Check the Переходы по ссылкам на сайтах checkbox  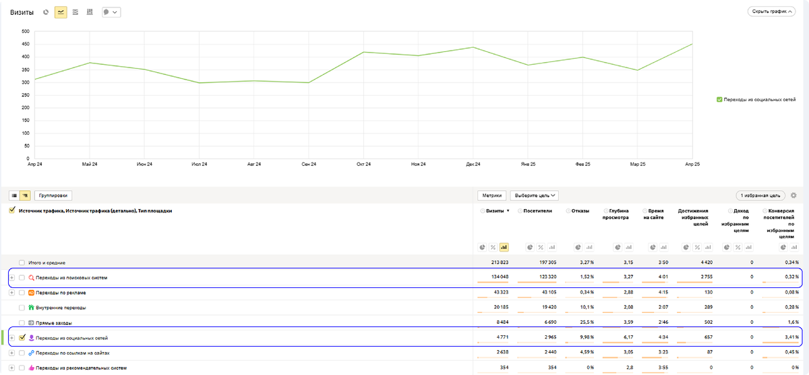click(22, 353)
